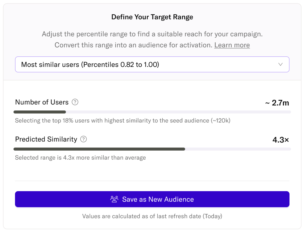305x235 pixels.
Task: Click the filled part of Number of Users bar
Action: (40, 112)
